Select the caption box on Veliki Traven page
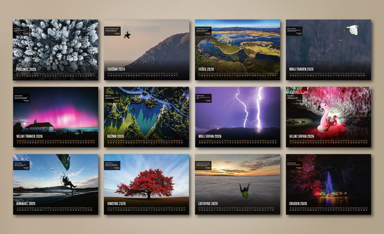Screen dimensions: 384x234 tap(21, 98)
